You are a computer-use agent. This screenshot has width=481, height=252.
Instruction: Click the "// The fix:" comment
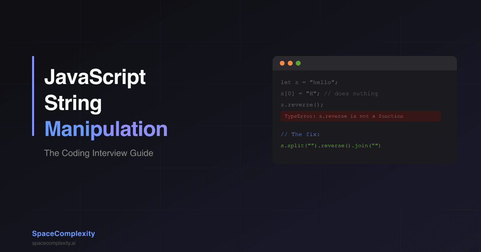coord(300,134)
